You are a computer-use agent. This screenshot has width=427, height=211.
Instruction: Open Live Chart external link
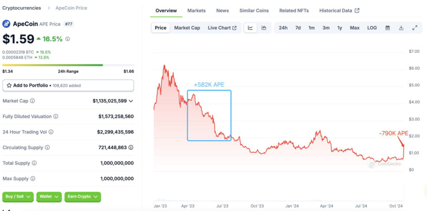pyautogui.click(x=222, y=28)
